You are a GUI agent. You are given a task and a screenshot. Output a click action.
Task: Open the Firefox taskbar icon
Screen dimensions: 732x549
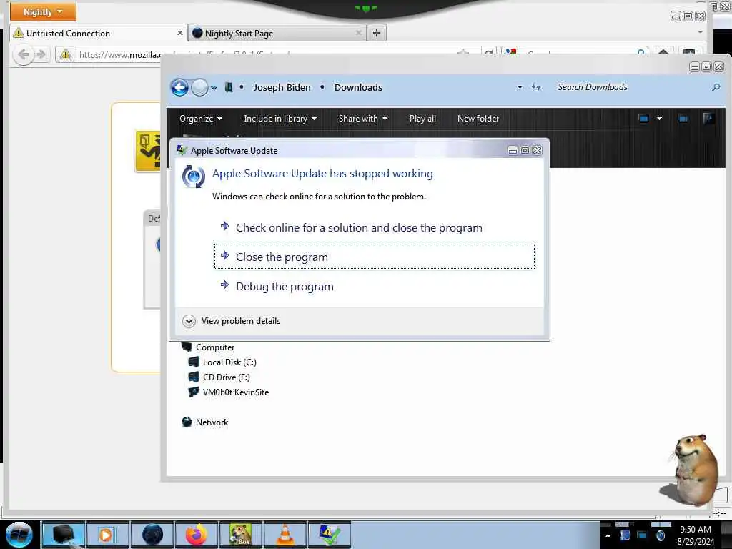196,535
